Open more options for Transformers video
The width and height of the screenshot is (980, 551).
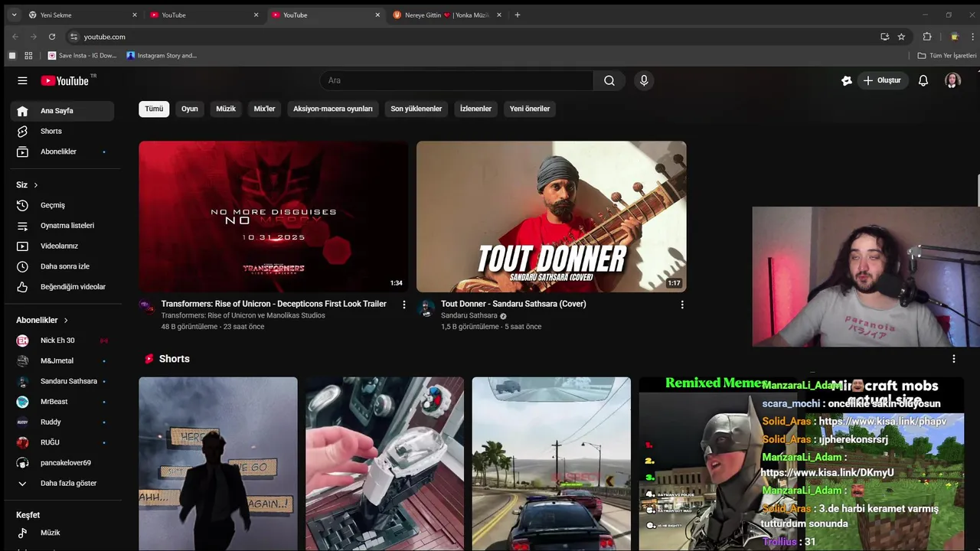point(404,305)
